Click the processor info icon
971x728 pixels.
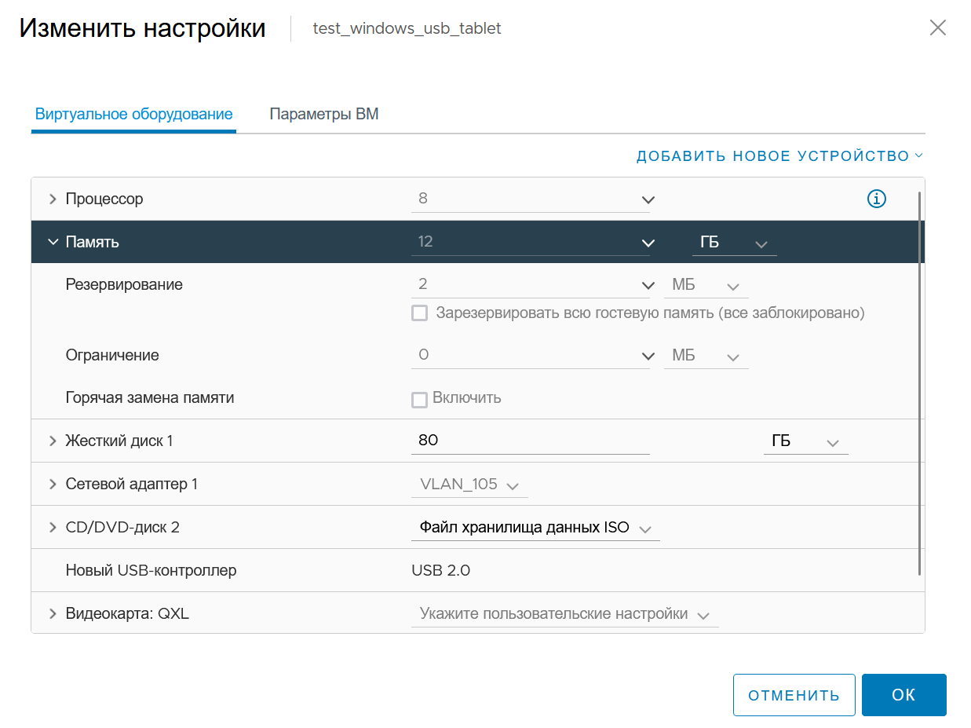tap(876, 199)
